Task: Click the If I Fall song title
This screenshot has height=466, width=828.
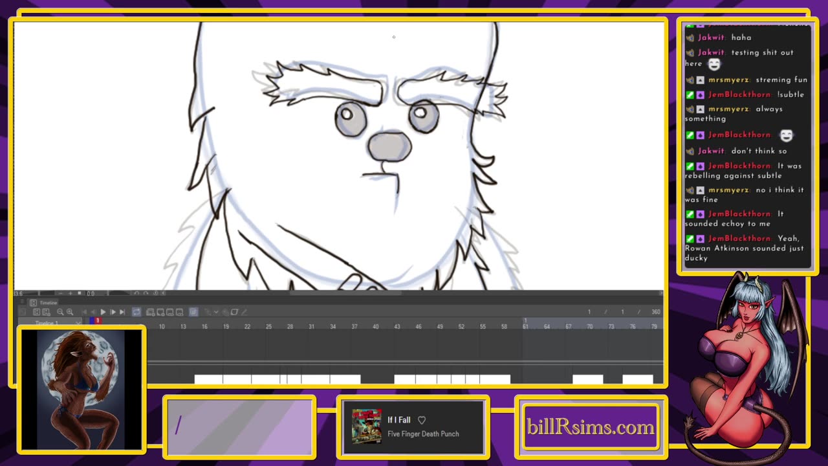Action: coord(399,420)
